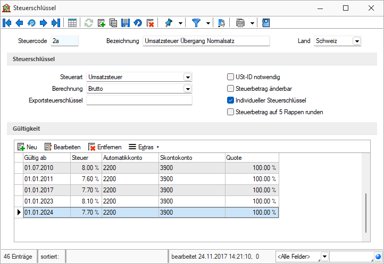The image size is (384, 264).
Task: Expand the Steuerart dropdown
Action: [x=187, y=77]
